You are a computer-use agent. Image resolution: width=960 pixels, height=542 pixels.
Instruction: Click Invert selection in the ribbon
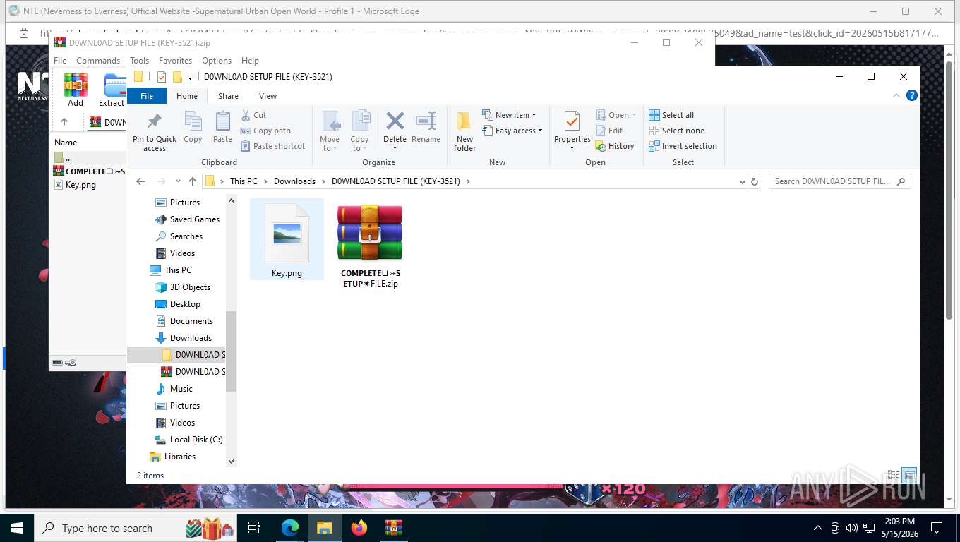683,146
